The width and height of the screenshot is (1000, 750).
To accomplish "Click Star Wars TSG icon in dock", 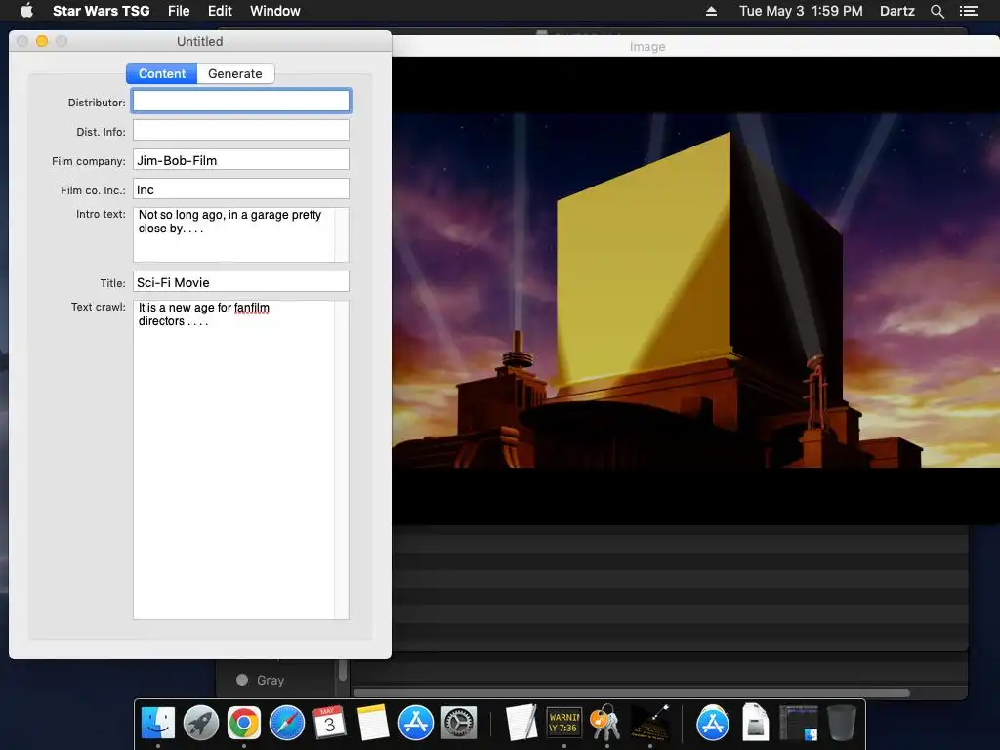I will click(x=649, y=724).
